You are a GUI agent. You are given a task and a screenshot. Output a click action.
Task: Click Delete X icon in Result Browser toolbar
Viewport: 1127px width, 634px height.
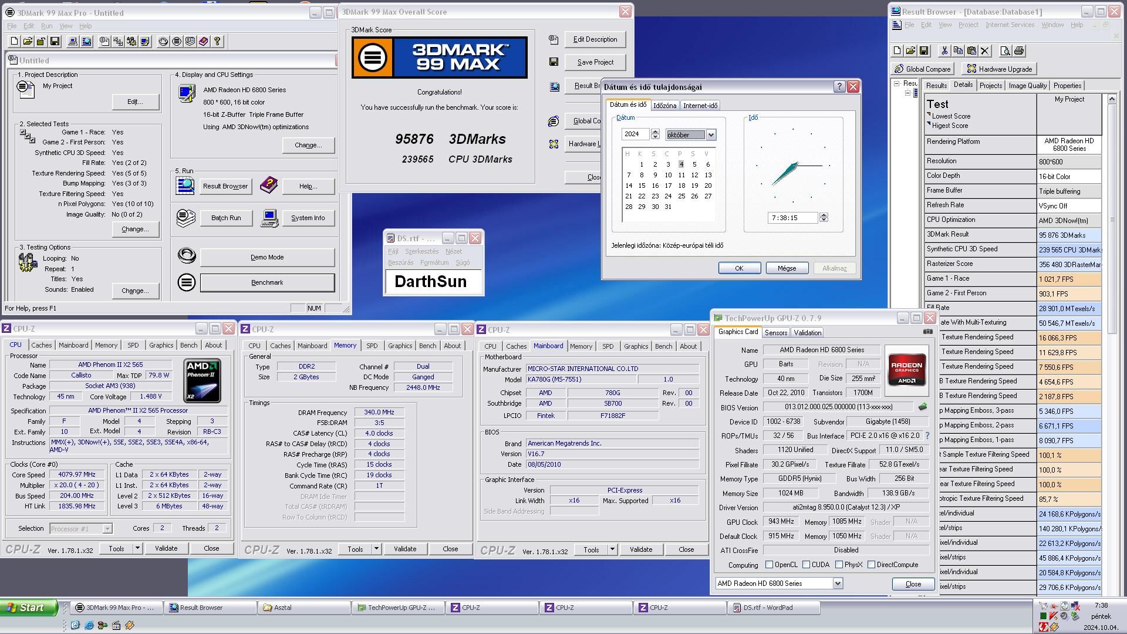(985, 51)
